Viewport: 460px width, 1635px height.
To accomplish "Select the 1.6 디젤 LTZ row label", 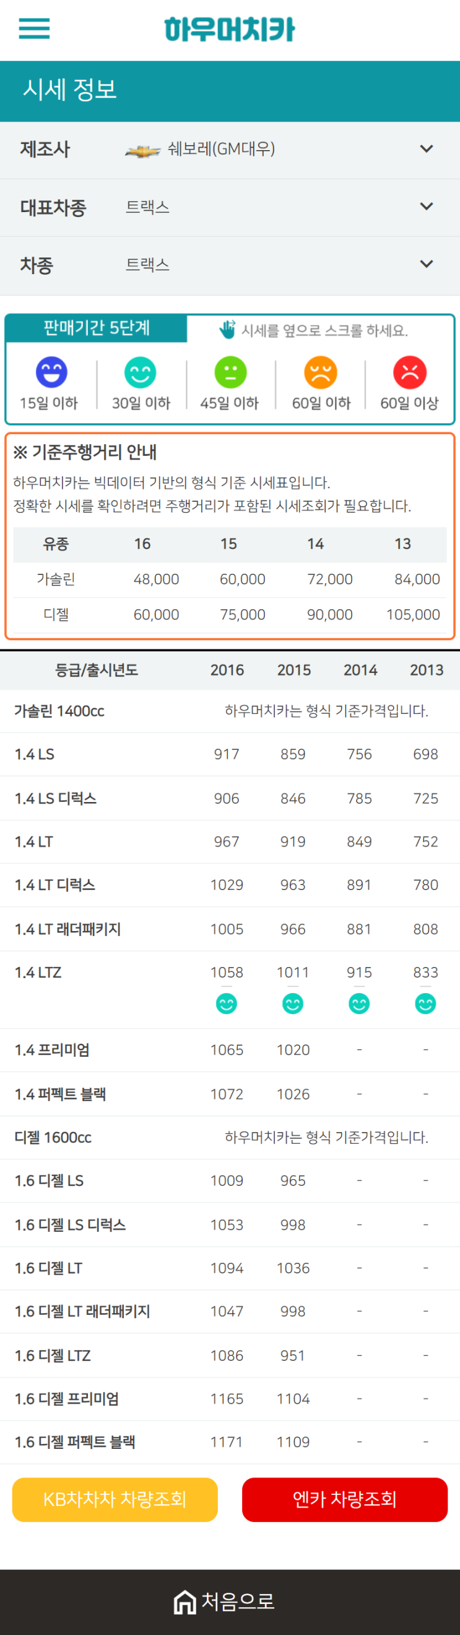I will coord(53,1355).
